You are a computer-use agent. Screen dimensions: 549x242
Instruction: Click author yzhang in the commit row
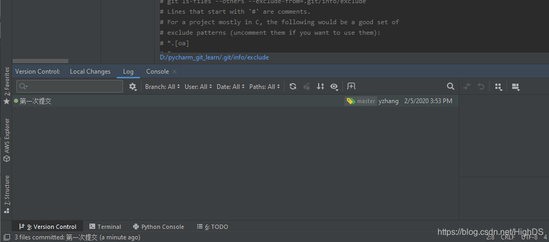click(388, 101)
